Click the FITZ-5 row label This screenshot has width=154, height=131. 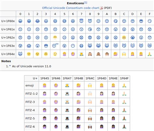point(30,118)
